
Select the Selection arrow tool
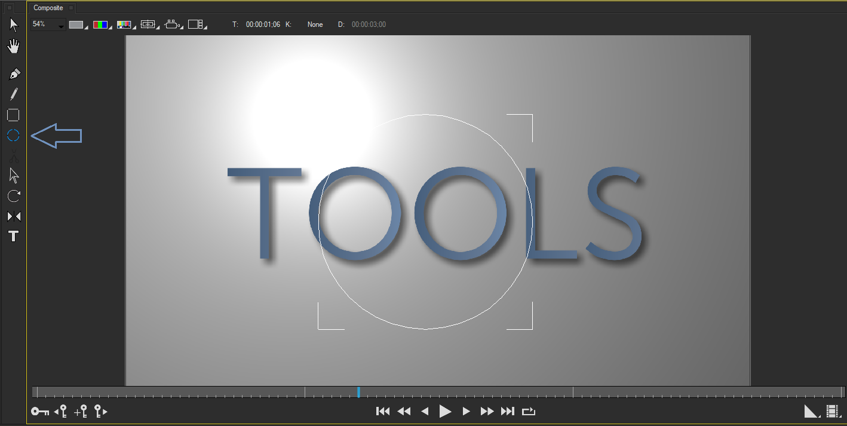click(13, 24)
